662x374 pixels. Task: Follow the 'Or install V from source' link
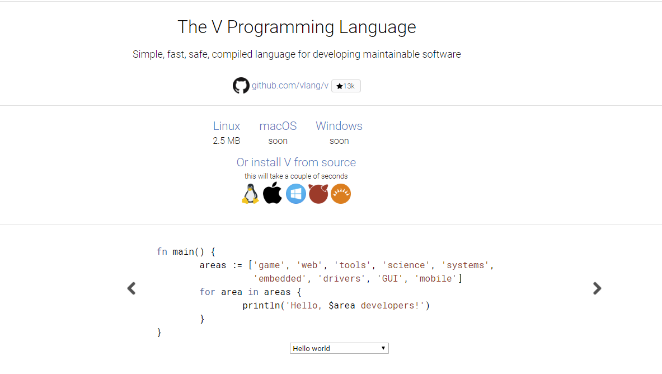pyautogui.click(x=296, y=162)
